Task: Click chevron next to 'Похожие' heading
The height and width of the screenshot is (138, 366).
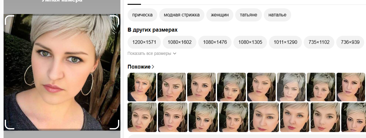Action: 153,67
